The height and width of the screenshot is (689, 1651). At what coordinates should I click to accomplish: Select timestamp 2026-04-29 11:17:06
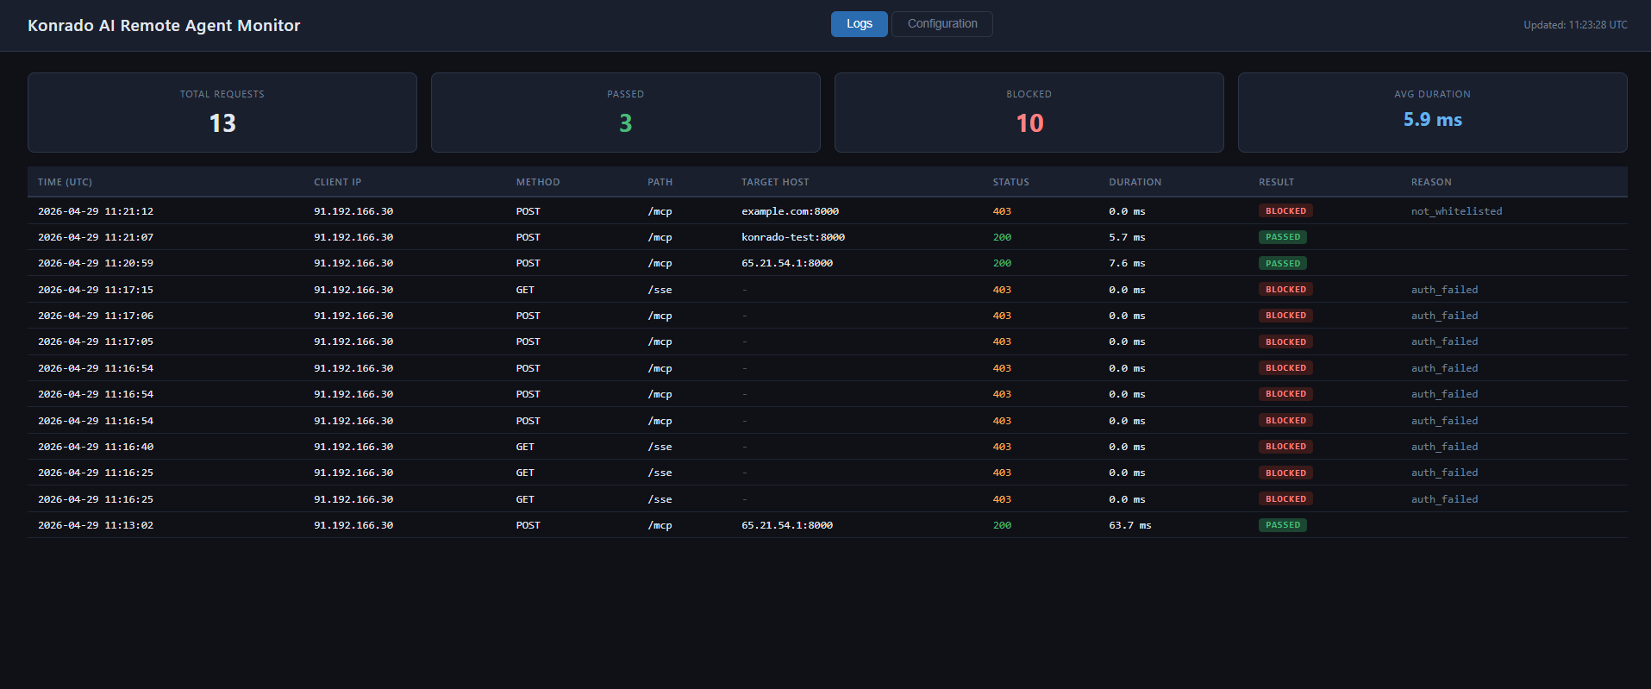point(96,316)
